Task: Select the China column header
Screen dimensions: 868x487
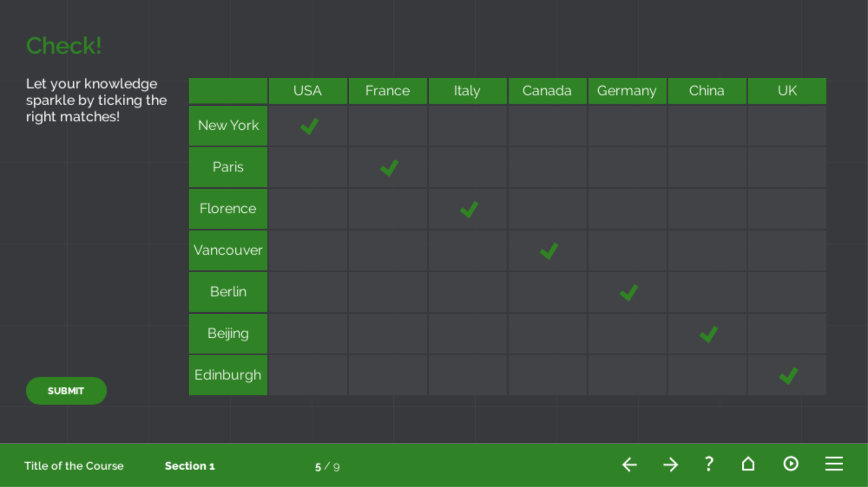Action: pyautogui.click(x=707, y=91)
